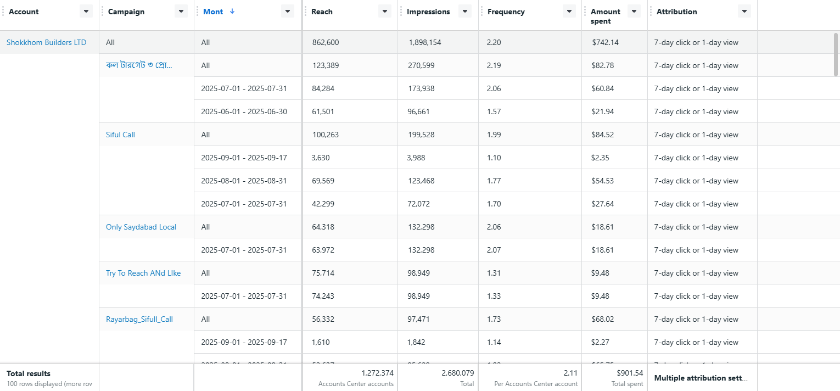The height and width of the screenshot is (391, 840).
Task: Open the Campaign column filter dropdown
Action: 181,11
